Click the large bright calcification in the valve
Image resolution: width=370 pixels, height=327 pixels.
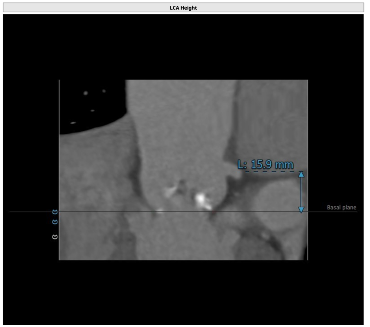point(201,199)
